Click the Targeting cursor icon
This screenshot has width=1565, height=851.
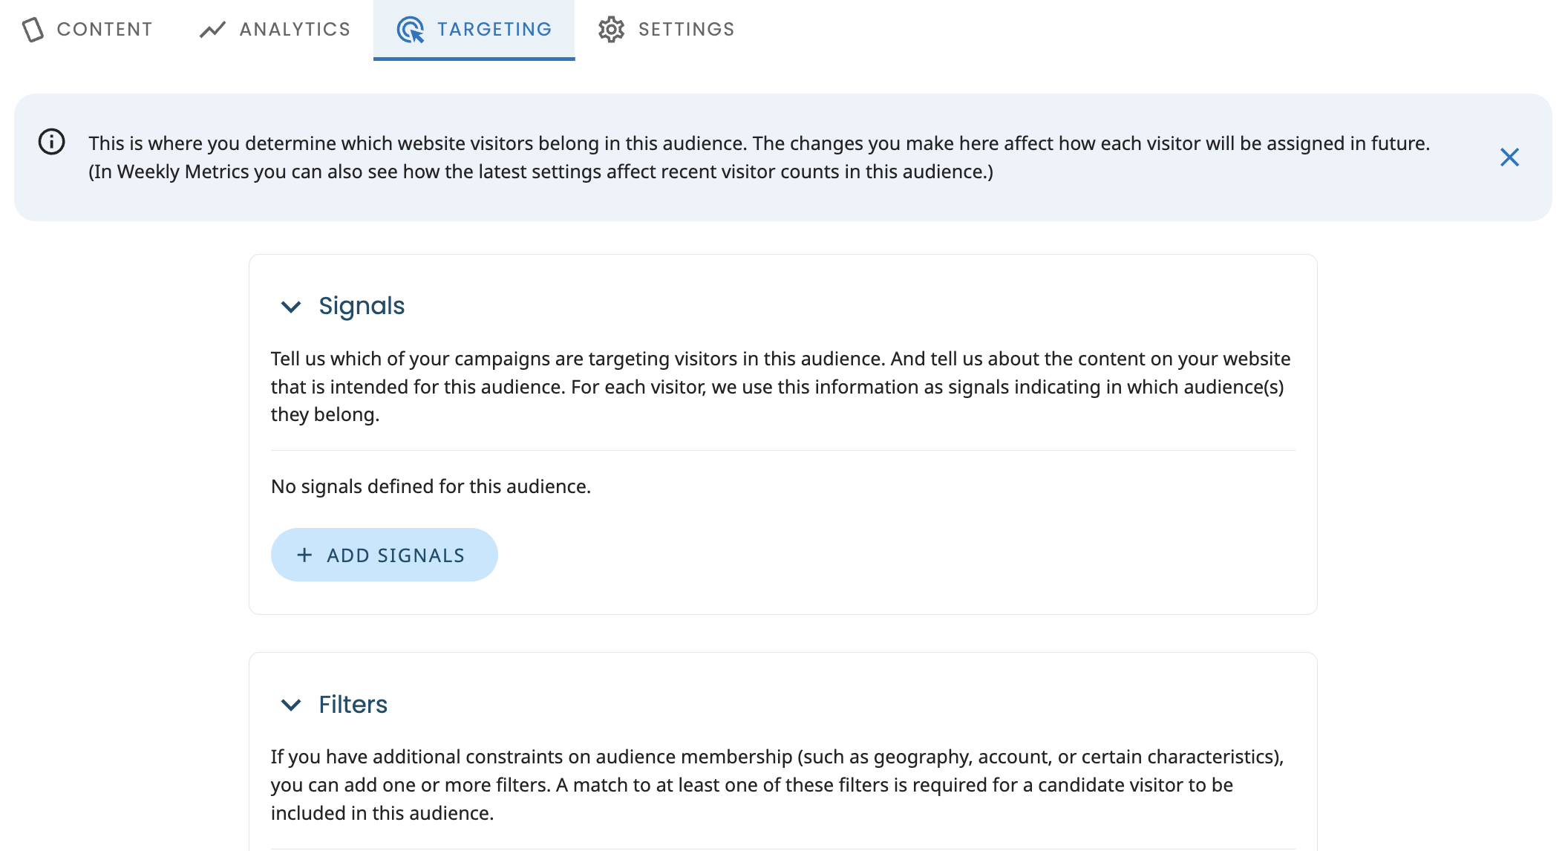410,30
